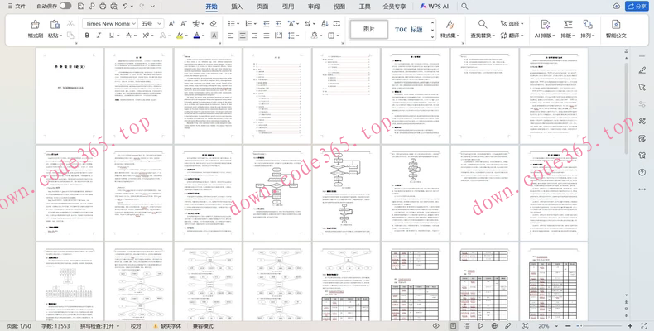This screenshot has height=331, width=654.
Task: Click distributed alignment icon
Action: tap(278, 36)
